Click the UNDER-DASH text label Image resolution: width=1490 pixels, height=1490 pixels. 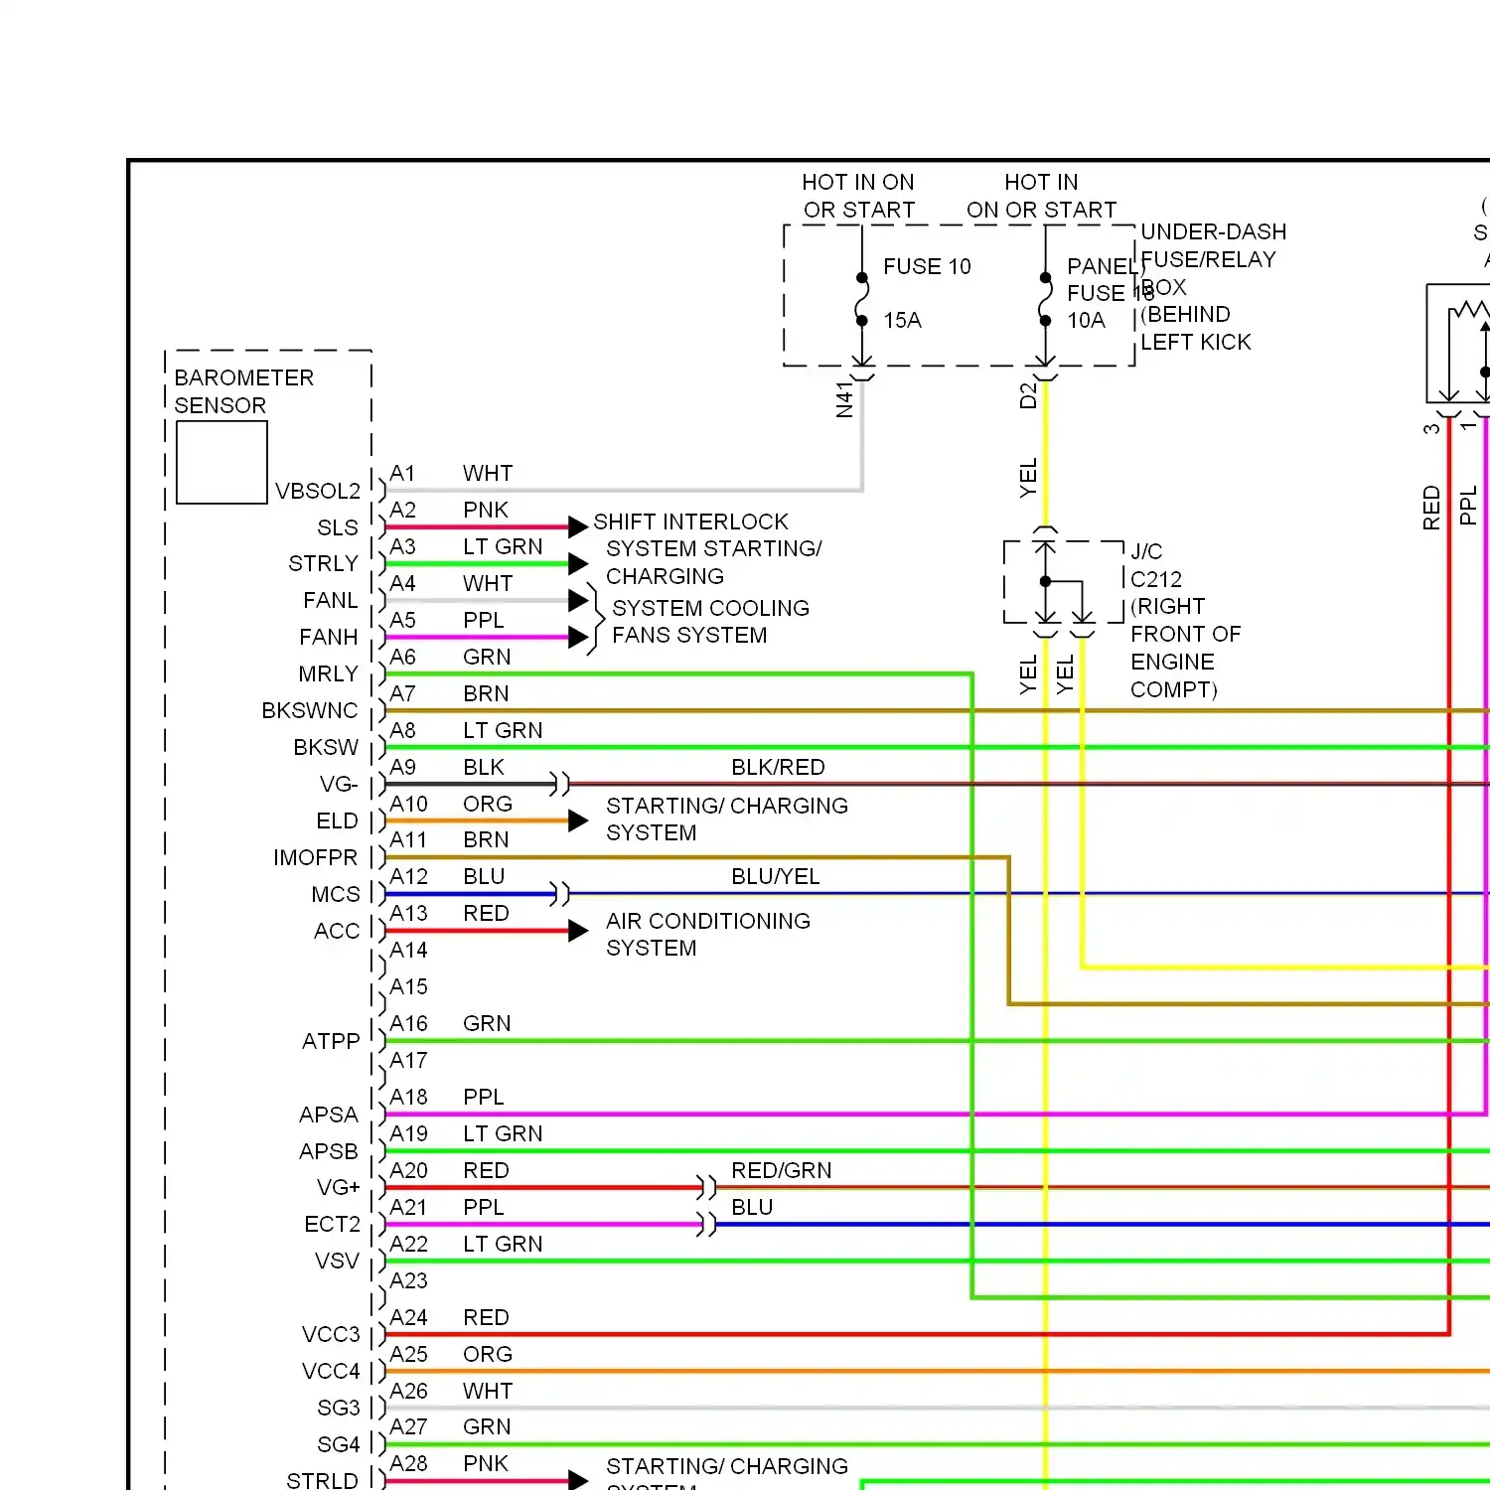[x=1214, y=232]
